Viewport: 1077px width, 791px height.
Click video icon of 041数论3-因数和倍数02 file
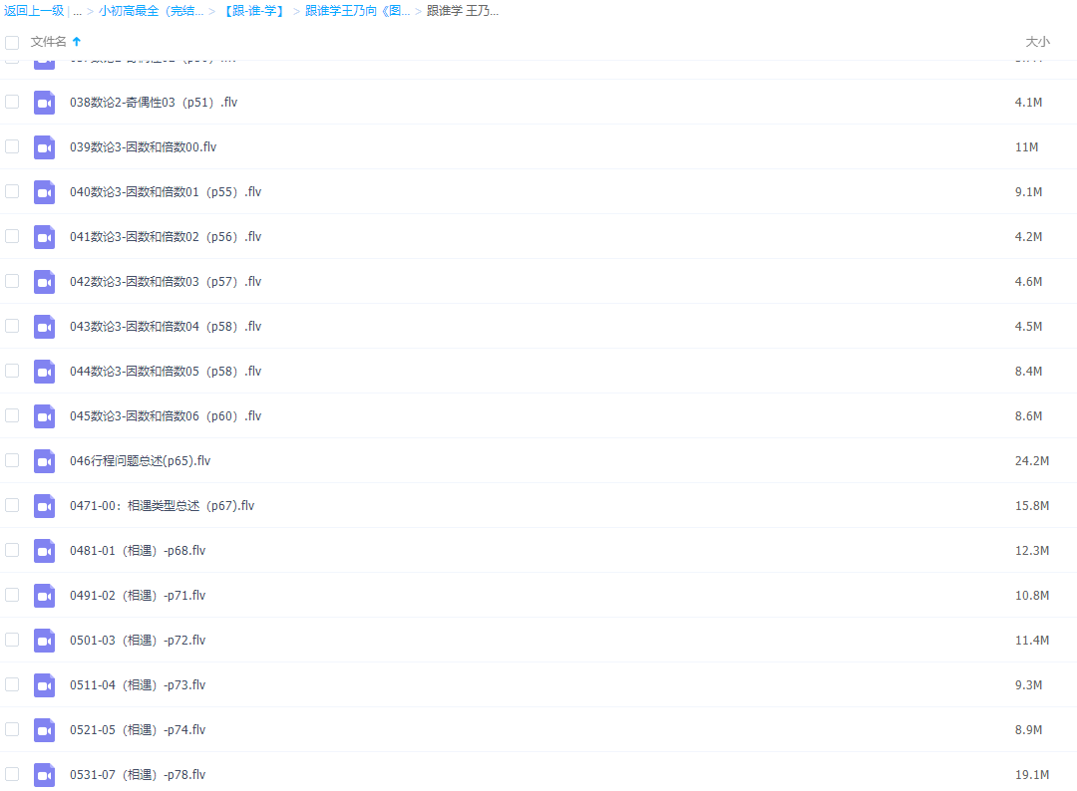coord(44,236)
